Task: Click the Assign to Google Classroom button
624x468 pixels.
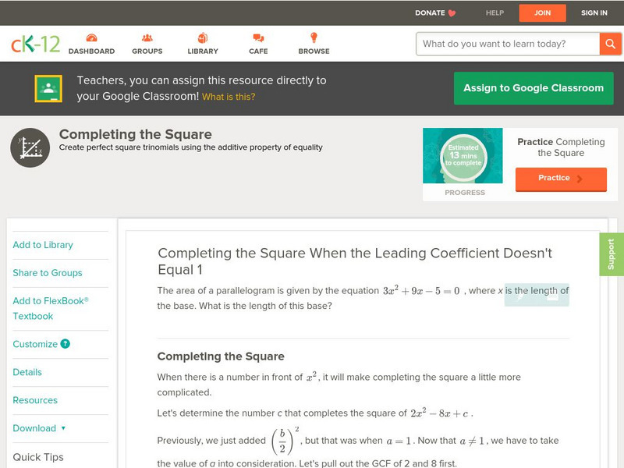Action: click(534, 88)
